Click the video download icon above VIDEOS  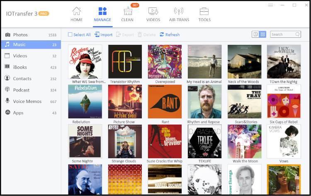click(x=153, y=11)
